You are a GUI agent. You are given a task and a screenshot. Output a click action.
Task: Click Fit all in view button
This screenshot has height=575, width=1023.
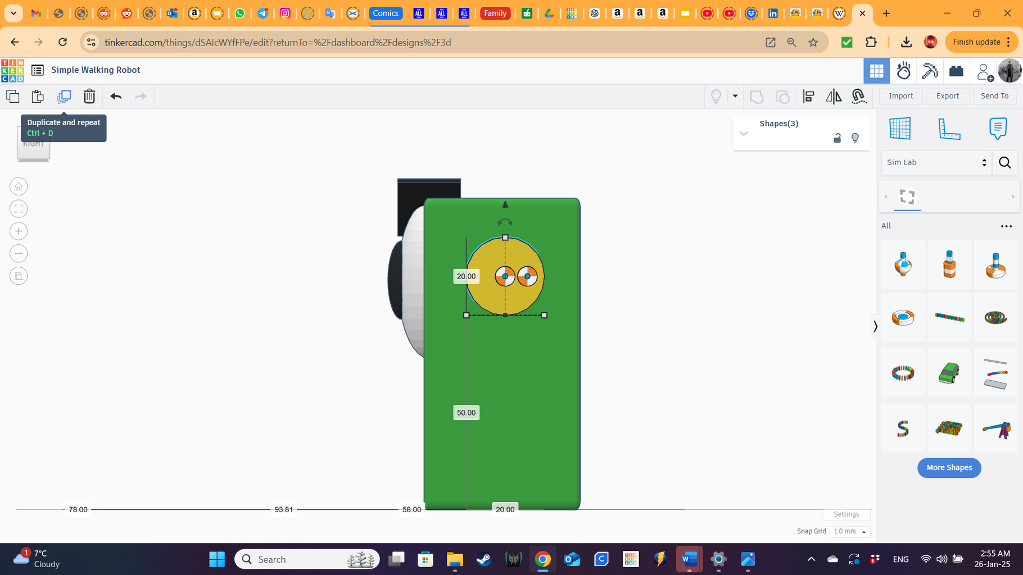pos(19,209)
